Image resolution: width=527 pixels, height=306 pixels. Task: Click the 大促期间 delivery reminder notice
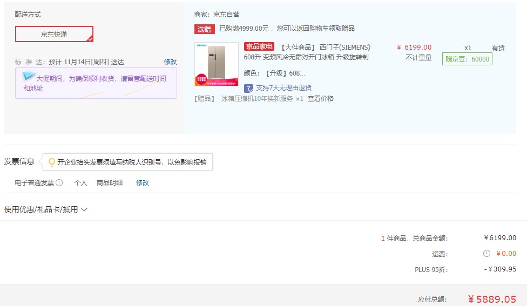(x=96, y=83)
